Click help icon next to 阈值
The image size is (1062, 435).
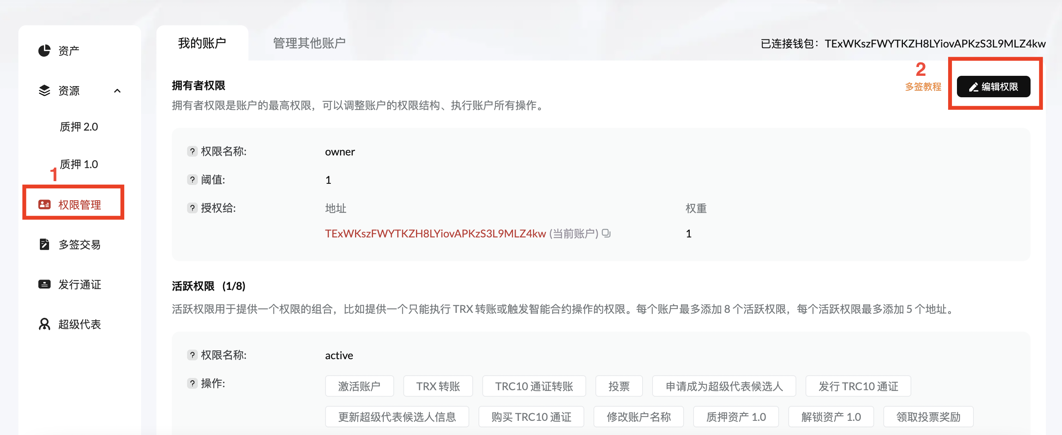[x=192, y=180]
